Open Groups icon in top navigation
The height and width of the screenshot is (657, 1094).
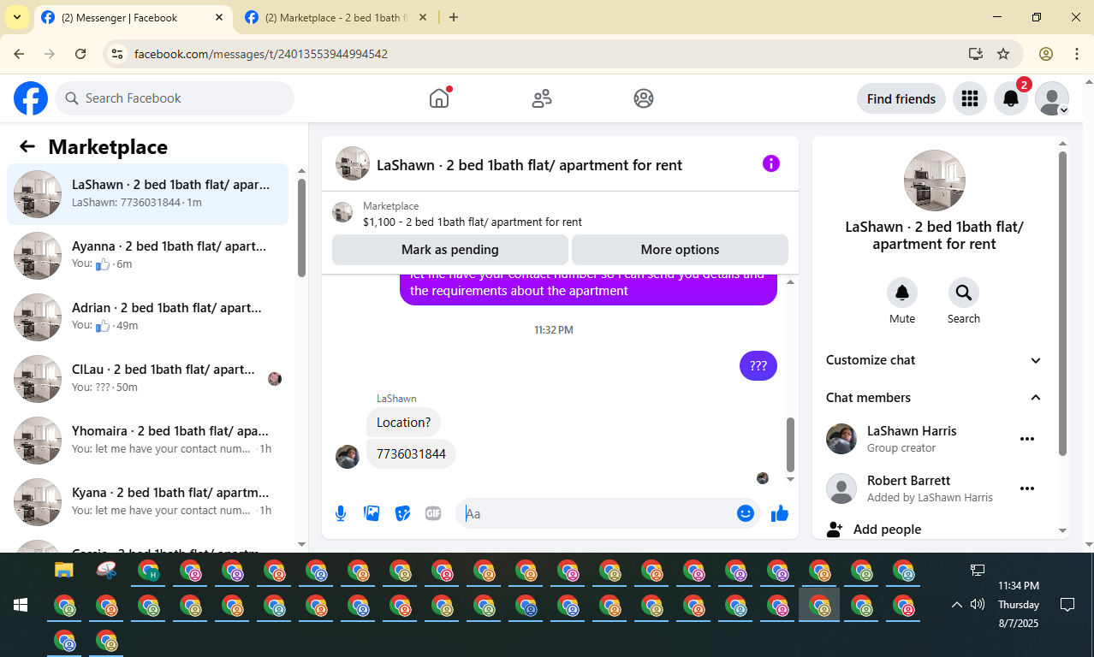tap(644, 98)
